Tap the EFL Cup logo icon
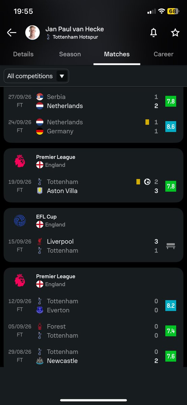Image resolution: width=187 pixels, height=405 pixels. [20, 221]
